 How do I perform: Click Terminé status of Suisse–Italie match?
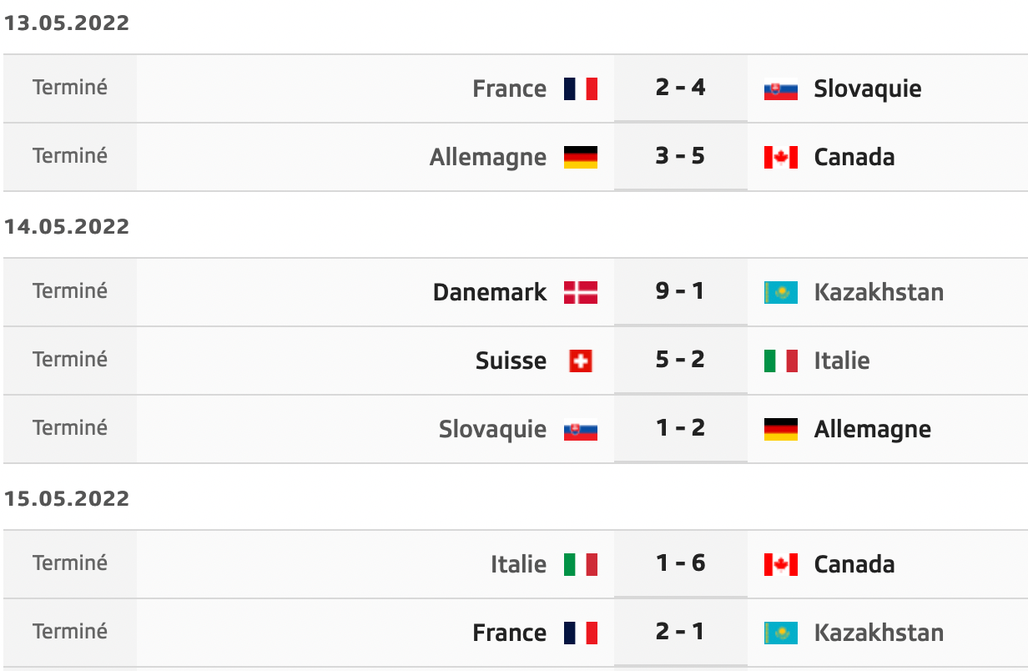tap(70, 359)
